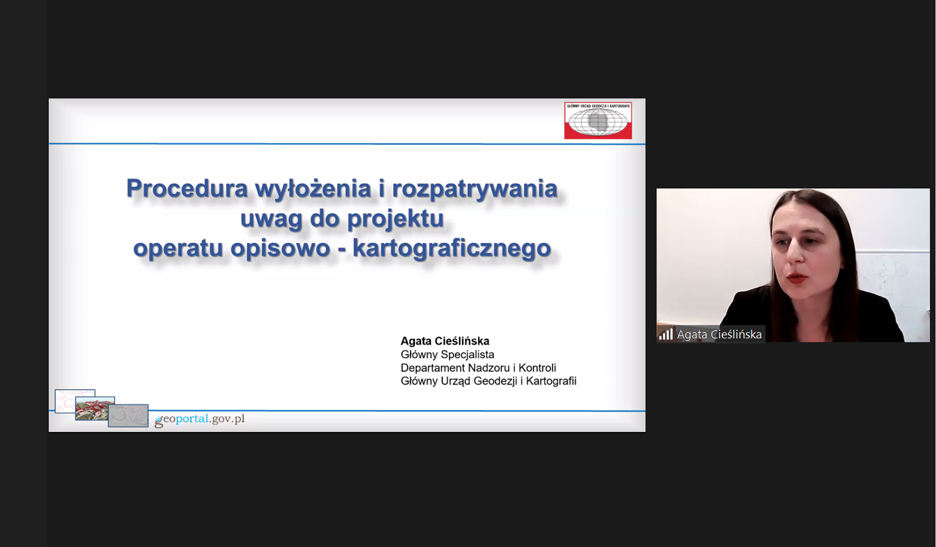The width and height of the screenshot is (936, 547).
Task: Click 'operatu opisowo - kartograficznego' title line
Action: coord(342,248)
